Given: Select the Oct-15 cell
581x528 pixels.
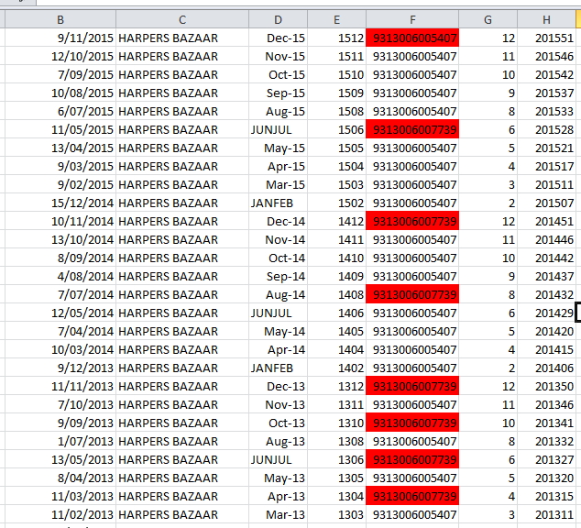Looking at the screenshot, I should coord(278,74).
